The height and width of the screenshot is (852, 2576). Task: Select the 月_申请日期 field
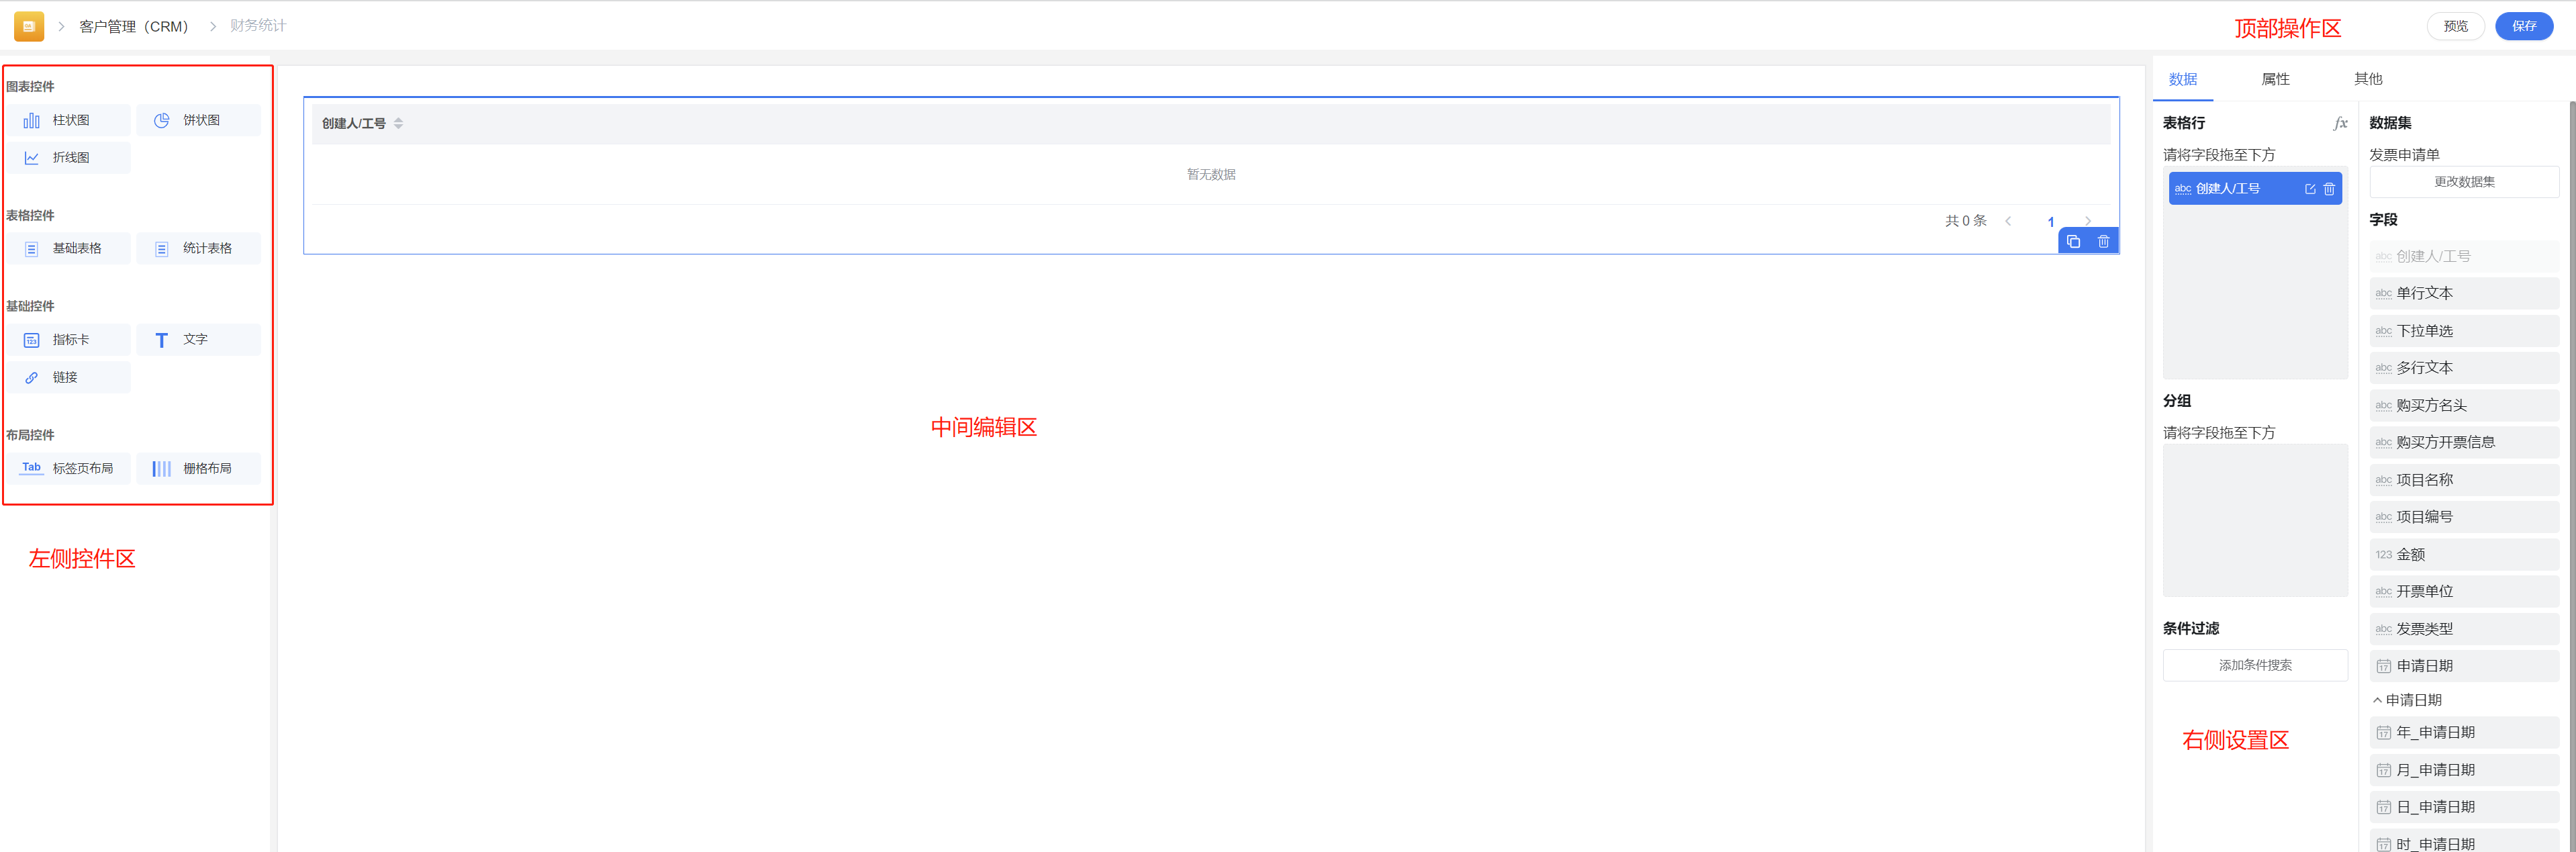pyautogui.click(x=2464, y=770)
